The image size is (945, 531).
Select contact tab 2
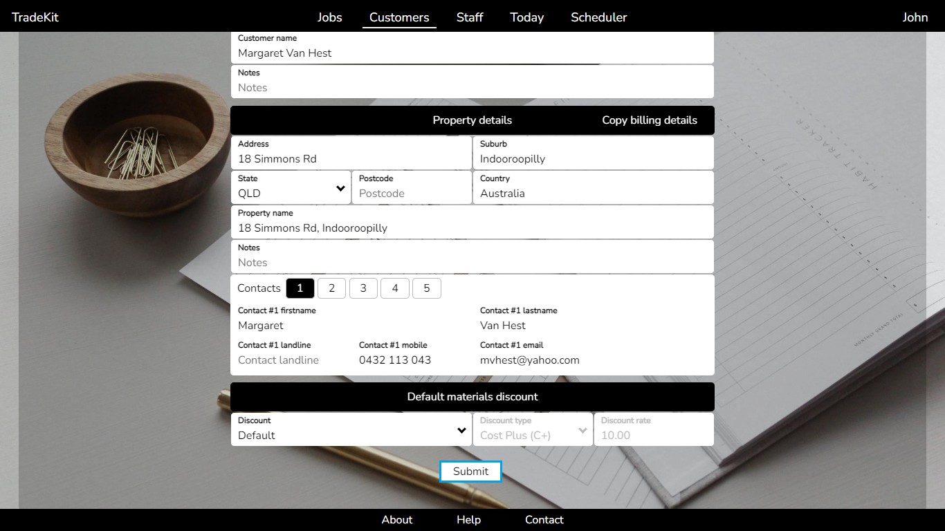pyautogui.click(x=332, y=288)
